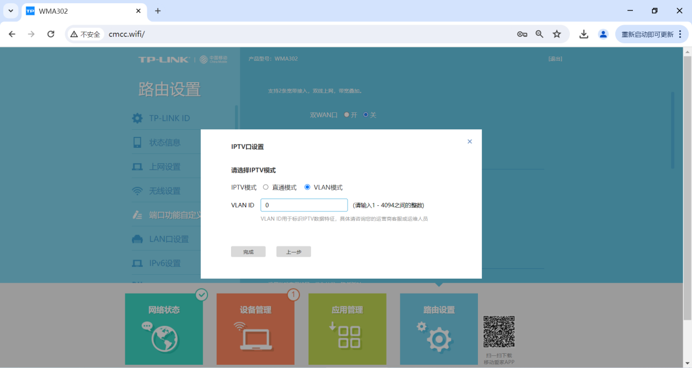Click the 退出 logout link
The height and width of the screenshot is (368, 692).
click(x=555, y=59)
